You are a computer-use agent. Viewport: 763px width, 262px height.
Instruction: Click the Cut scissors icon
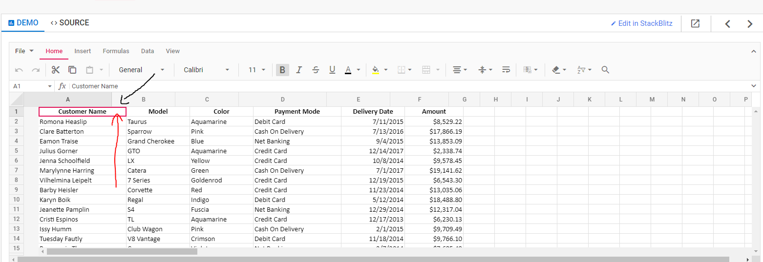click(x=56, y=70)
